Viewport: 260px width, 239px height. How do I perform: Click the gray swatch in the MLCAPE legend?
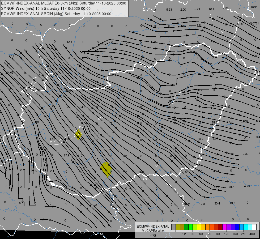pyautogui.click(x=173, y=227)
